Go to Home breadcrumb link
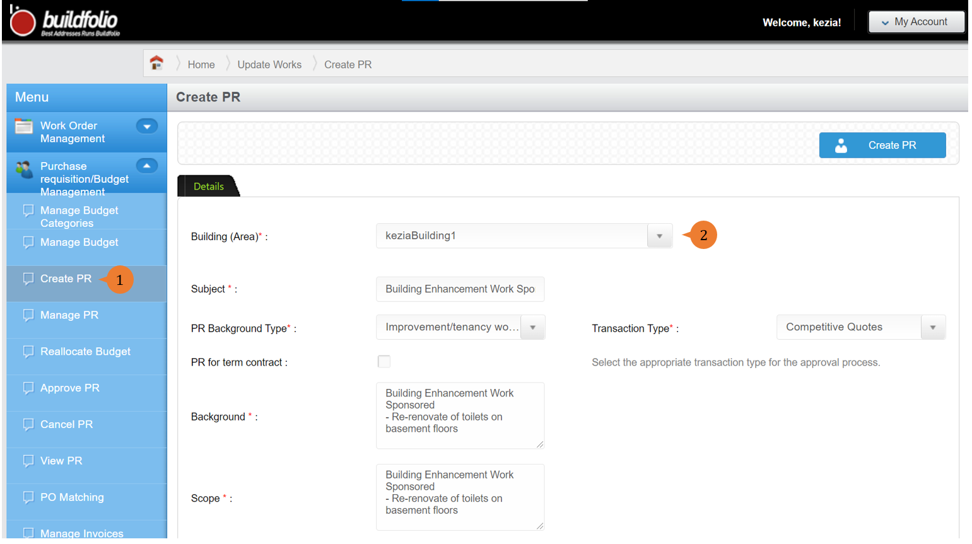 coord(201,64)
